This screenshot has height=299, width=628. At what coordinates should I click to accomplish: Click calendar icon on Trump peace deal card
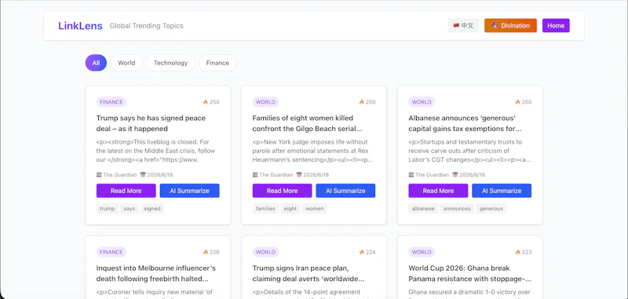143,175
